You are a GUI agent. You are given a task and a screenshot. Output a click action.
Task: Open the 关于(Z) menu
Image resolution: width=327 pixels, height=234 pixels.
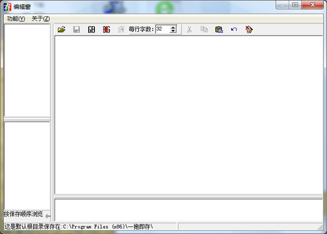point(40,19)
